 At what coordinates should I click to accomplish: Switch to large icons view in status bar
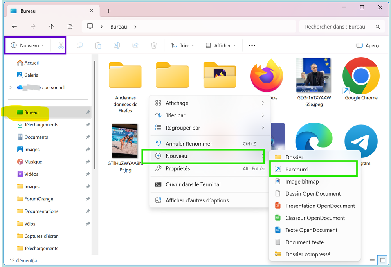pyautogui.click(x=381, y=260)
